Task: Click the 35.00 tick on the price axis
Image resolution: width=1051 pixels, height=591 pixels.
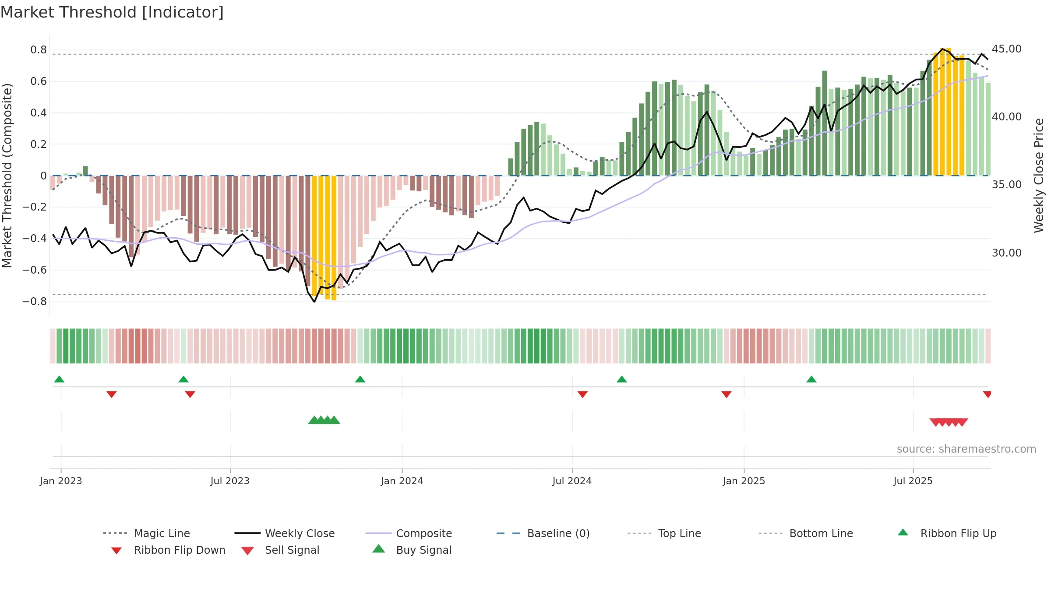Action: [1007, 185]
